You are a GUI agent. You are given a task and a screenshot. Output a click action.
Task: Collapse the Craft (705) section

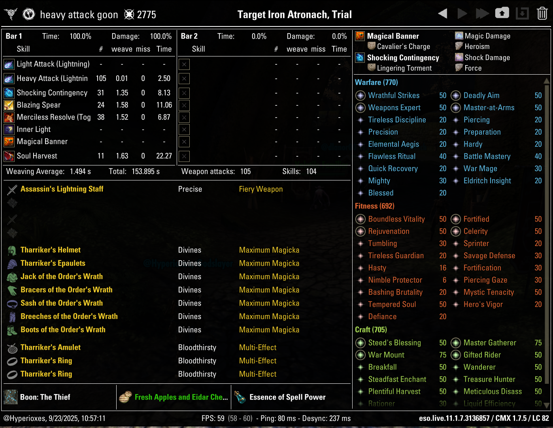[371, 329]
